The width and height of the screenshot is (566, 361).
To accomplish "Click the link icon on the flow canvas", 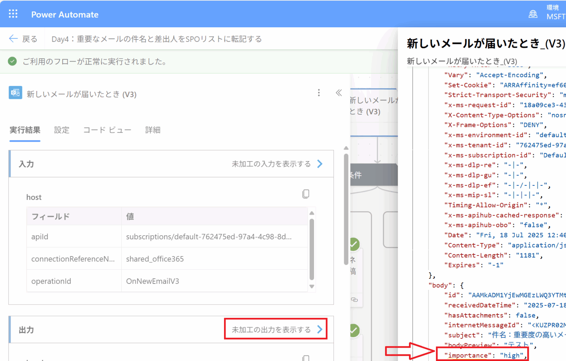I will pyautogui.click(x=354, y=301).
